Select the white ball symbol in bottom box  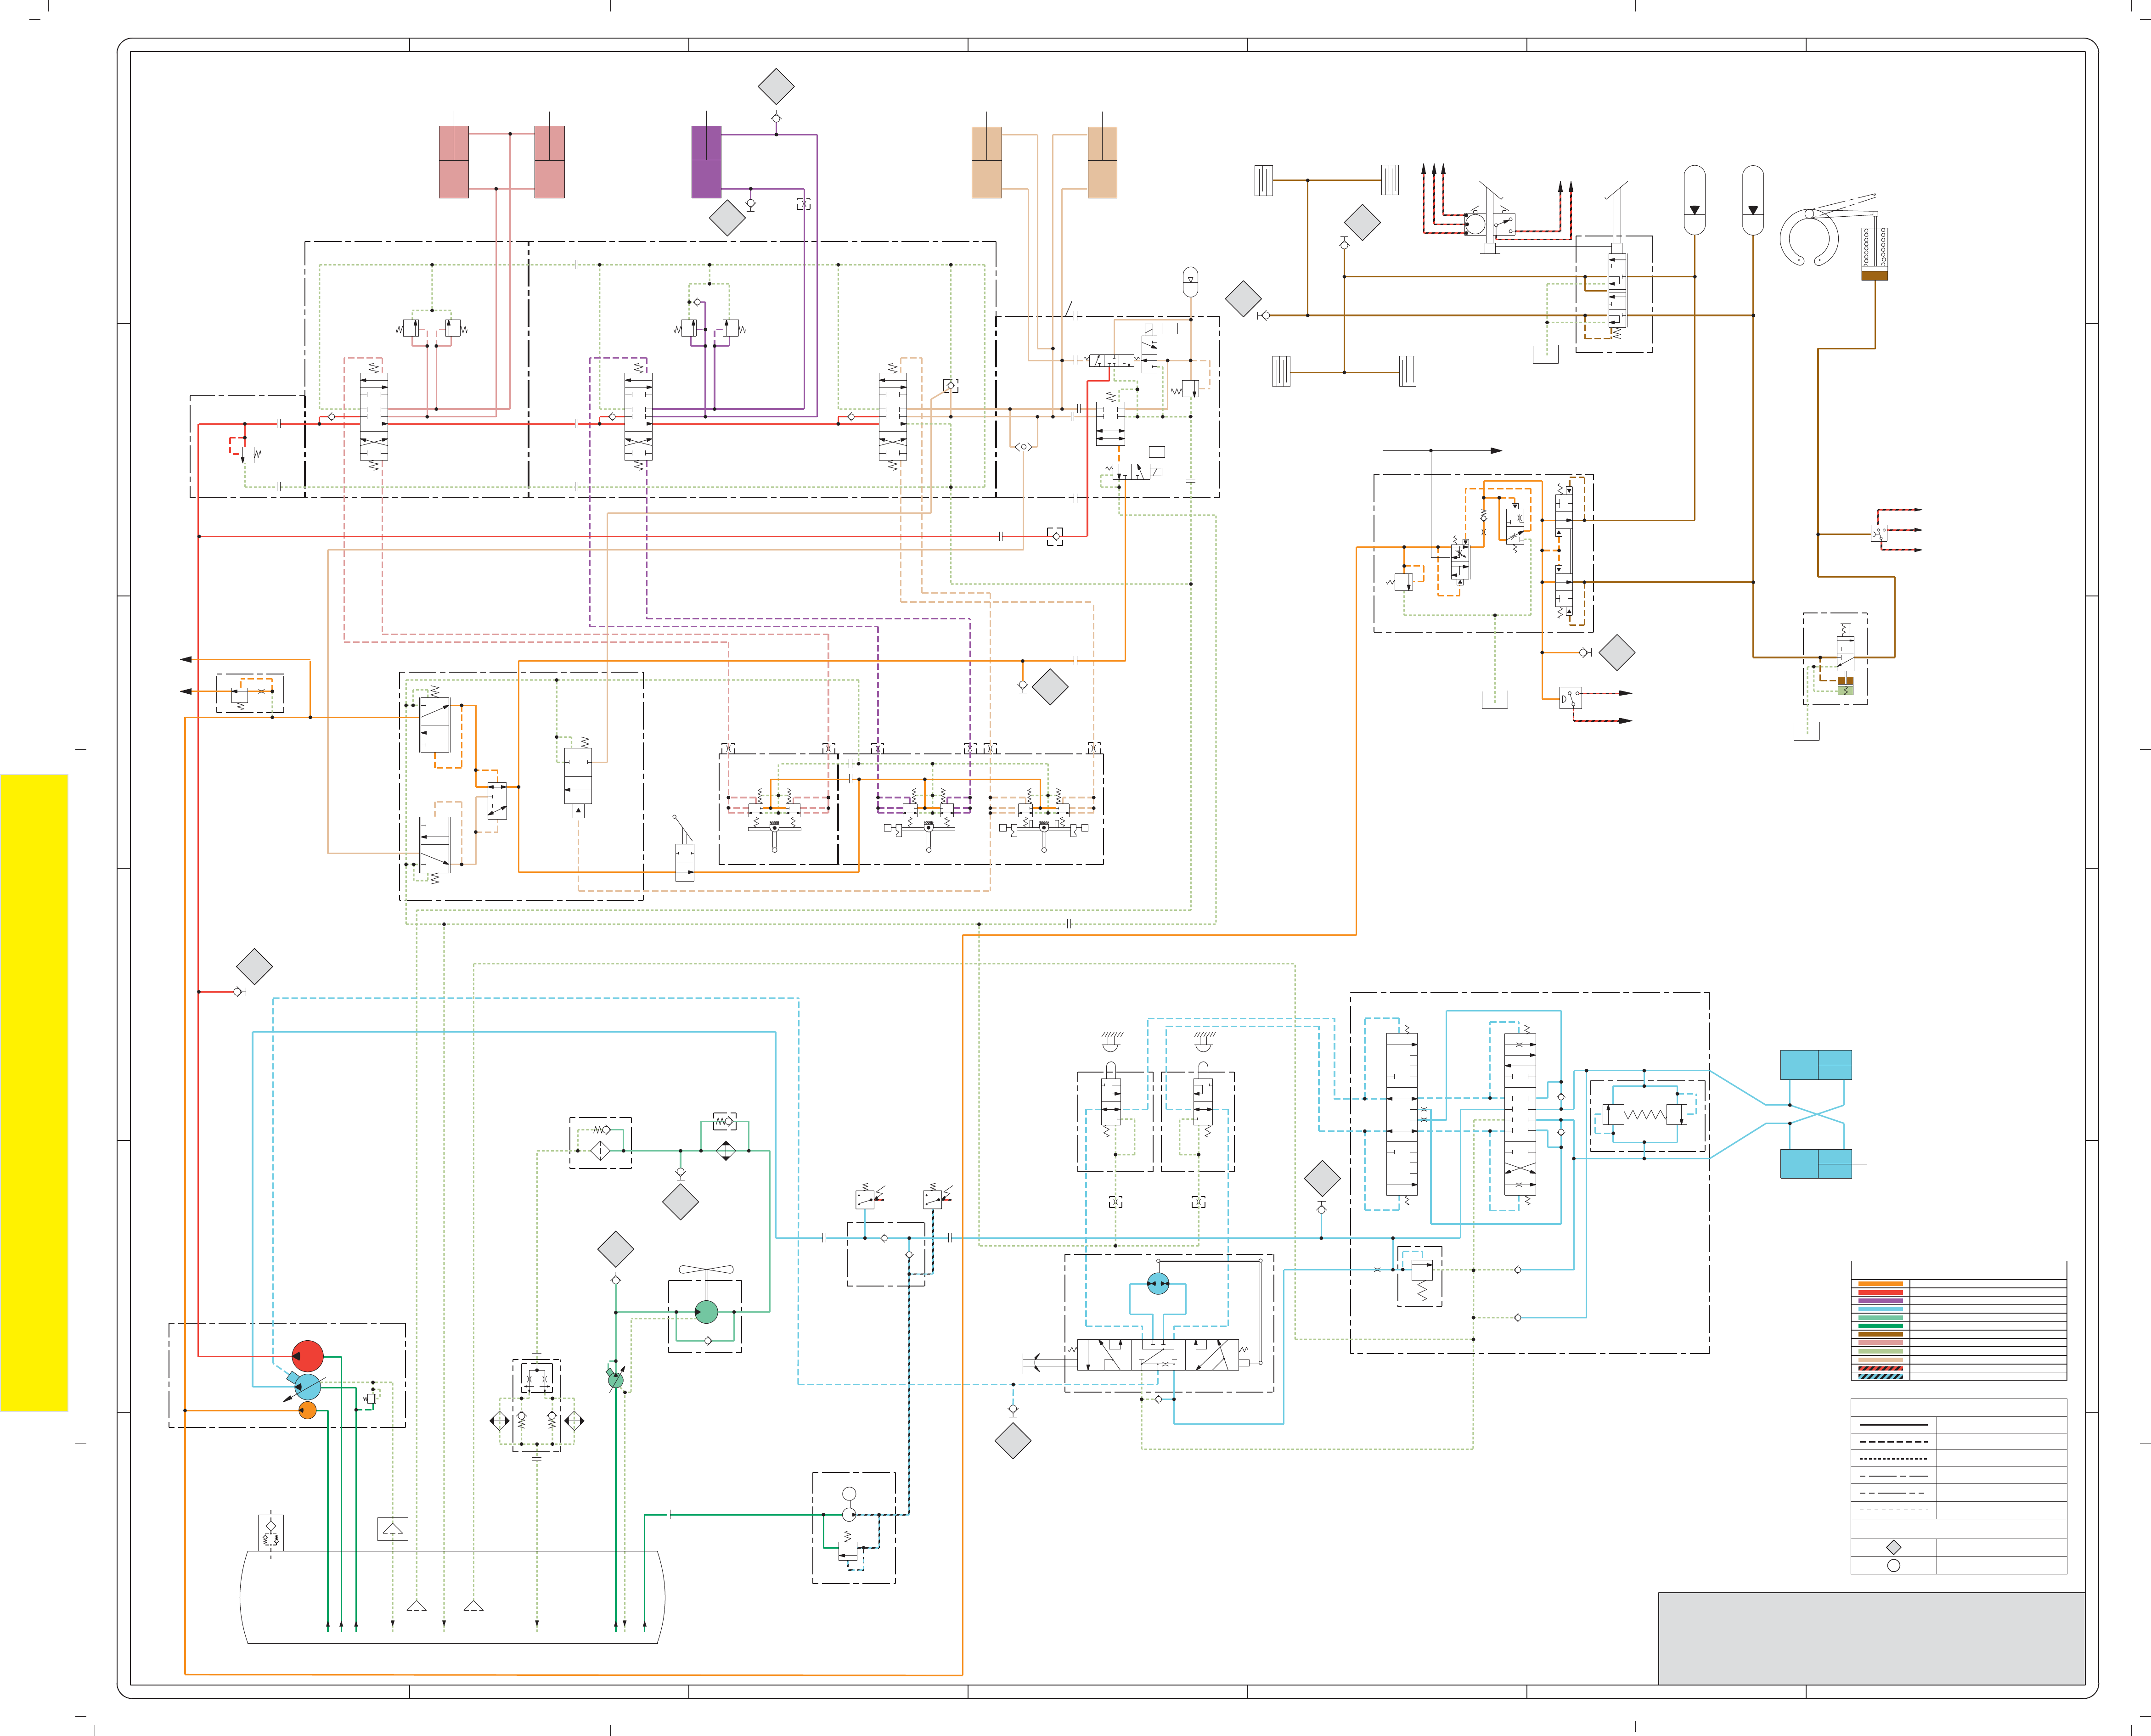tap(849, 1494)
